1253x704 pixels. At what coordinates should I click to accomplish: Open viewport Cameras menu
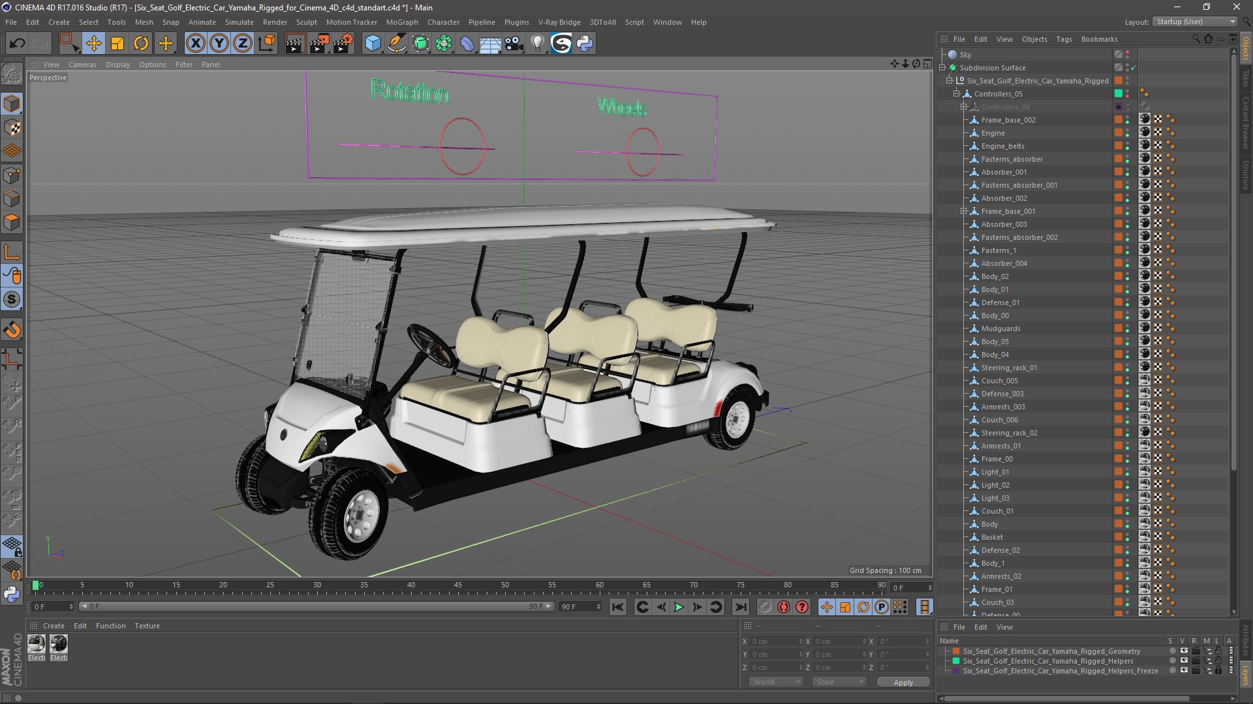click(82, 65)
